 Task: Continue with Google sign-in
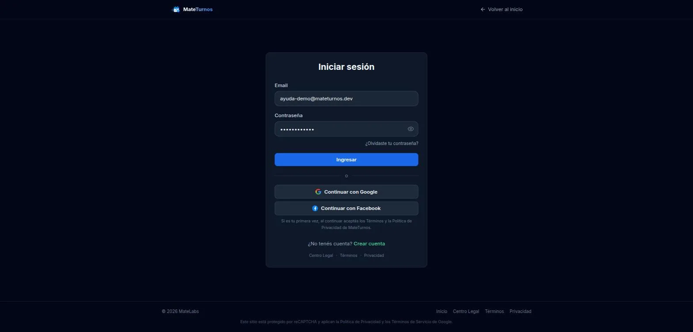point(346,192)
